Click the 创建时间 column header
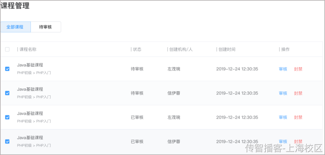 [x=227, y=49]
